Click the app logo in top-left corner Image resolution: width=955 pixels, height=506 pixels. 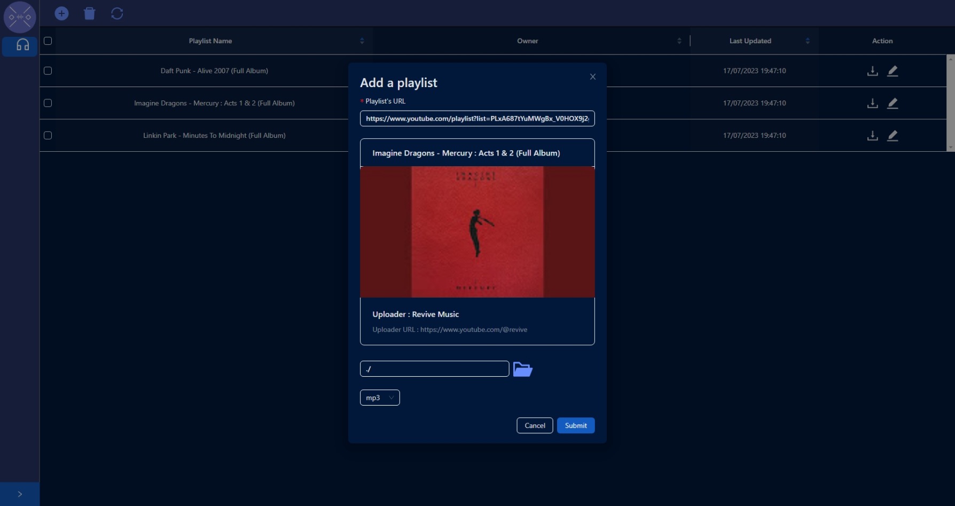20,17
